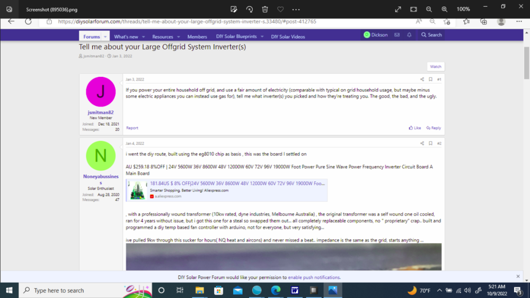This screenshot has height=298, width=530.
Task: Expand the Resources dropdown arrow
Action: click(x=179, y=37)
